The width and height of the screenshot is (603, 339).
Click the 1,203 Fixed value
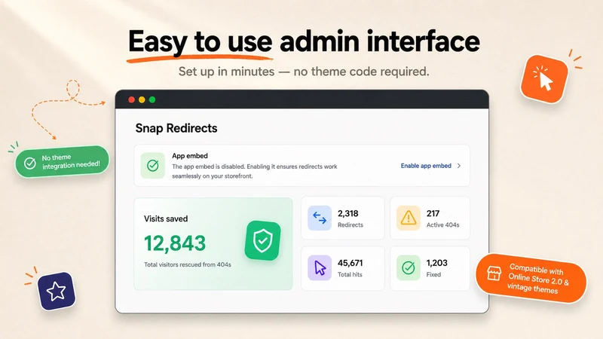pos(437,263)
